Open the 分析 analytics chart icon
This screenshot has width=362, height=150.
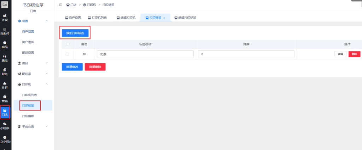point(5,85)
